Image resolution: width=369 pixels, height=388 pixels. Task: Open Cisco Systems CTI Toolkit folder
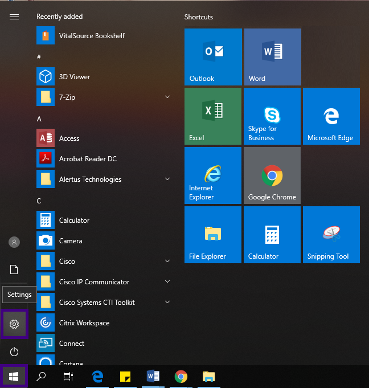point(104,303)
